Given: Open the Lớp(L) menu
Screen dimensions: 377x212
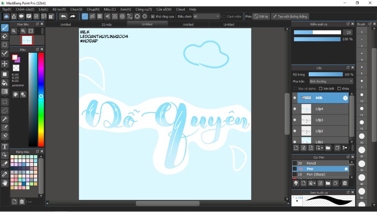Looking at the screenshot, I should tap(43, 9).
